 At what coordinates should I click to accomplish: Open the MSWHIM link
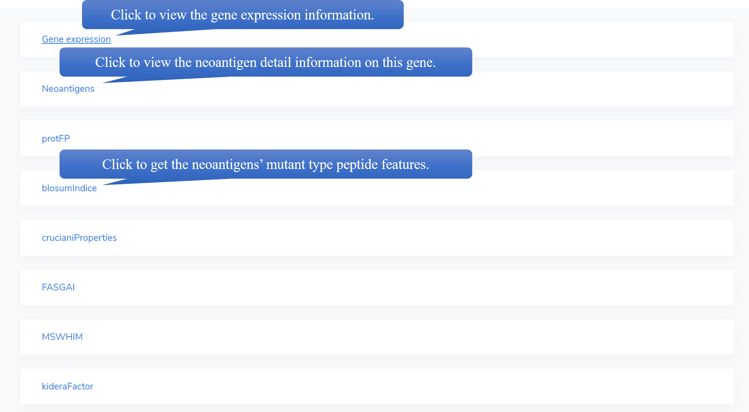pyautogui.click(x=62, y=337)
